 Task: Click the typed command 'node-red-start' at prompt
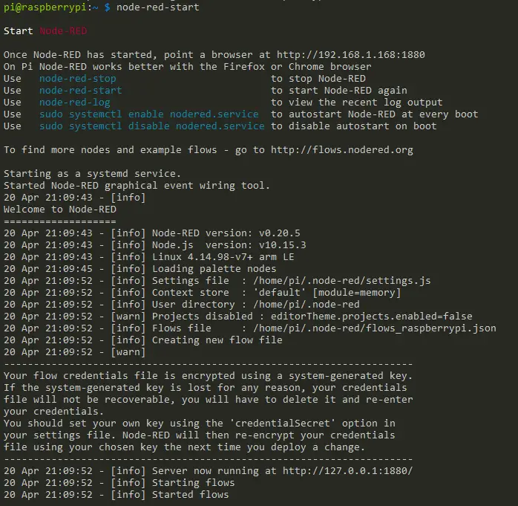click(x=158, y=7)
